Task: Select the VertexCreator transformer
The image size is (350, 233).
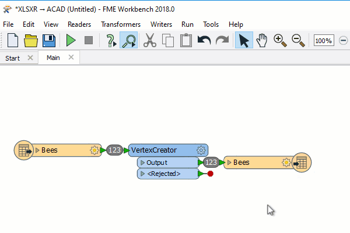Action: click(x=153, y=150)
